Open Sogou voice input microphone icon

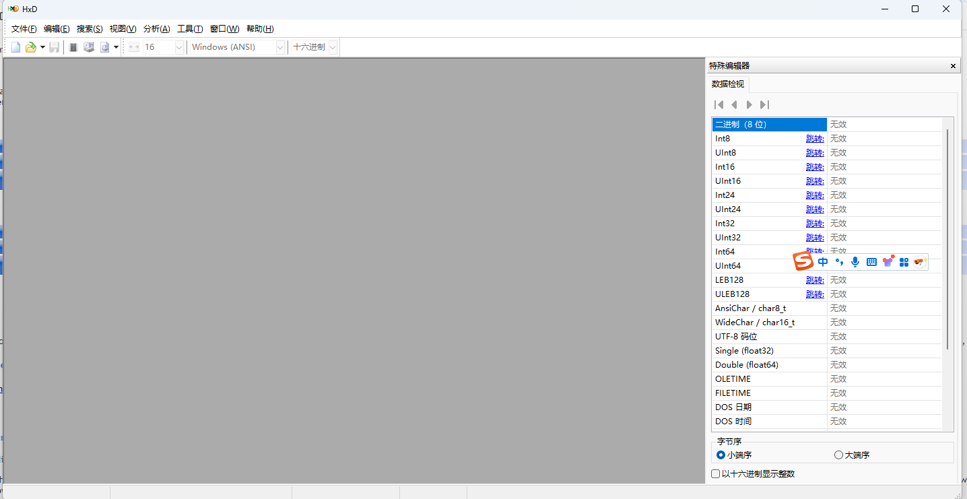[x=855, y=261]
